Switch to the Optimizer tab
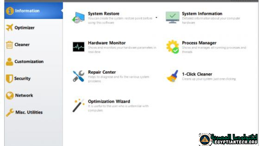Image resolution: width=261 pixels, height=146 pixels. pos(24,28)
